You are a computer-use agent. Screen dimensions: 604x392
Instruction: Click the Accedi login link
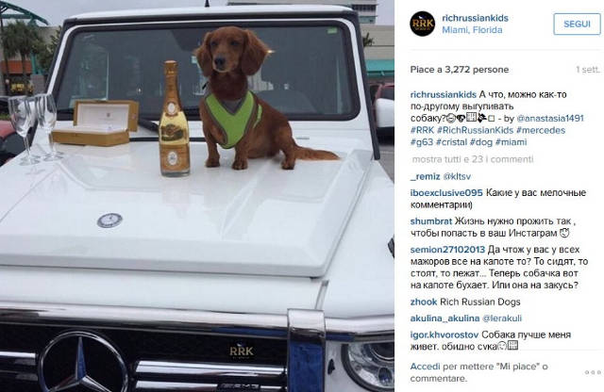(425, 367)
